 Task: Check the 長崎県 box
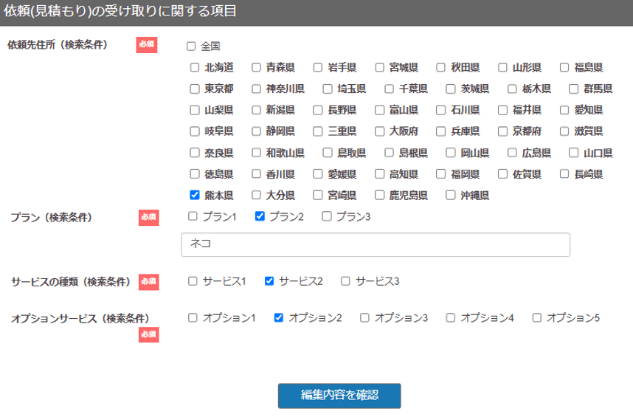click(x=564, y=174)
